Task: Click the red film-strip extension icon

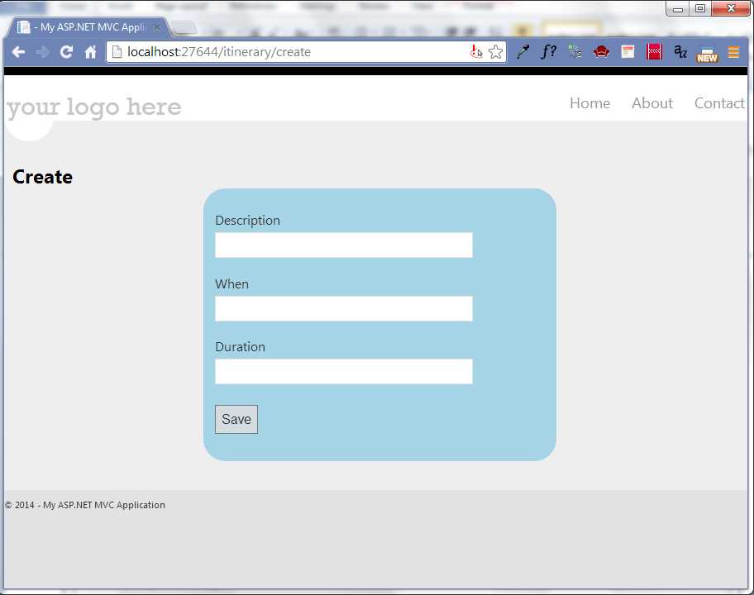Action: point(654,51)
